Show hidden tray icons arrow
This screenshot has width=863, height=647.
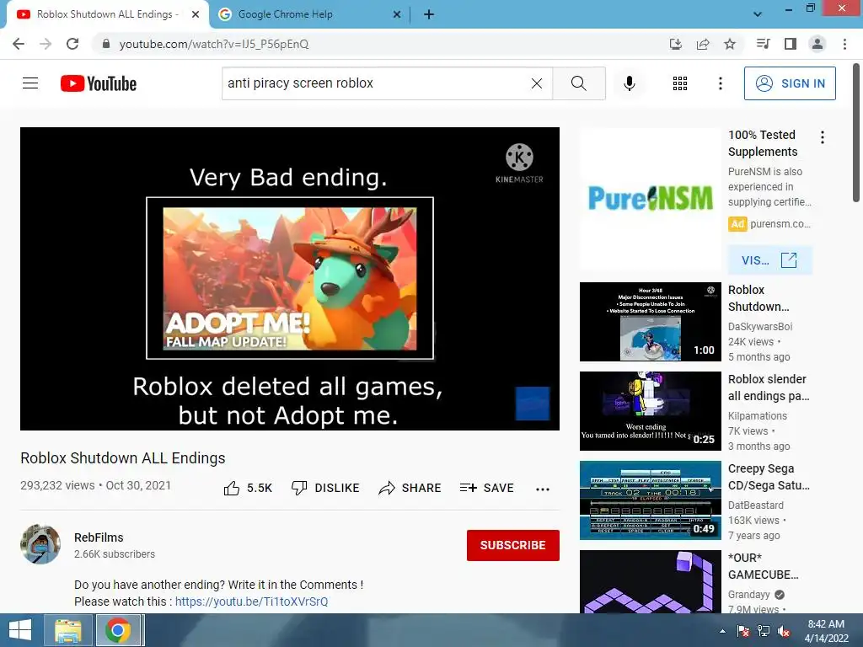[x=722, y=631]
